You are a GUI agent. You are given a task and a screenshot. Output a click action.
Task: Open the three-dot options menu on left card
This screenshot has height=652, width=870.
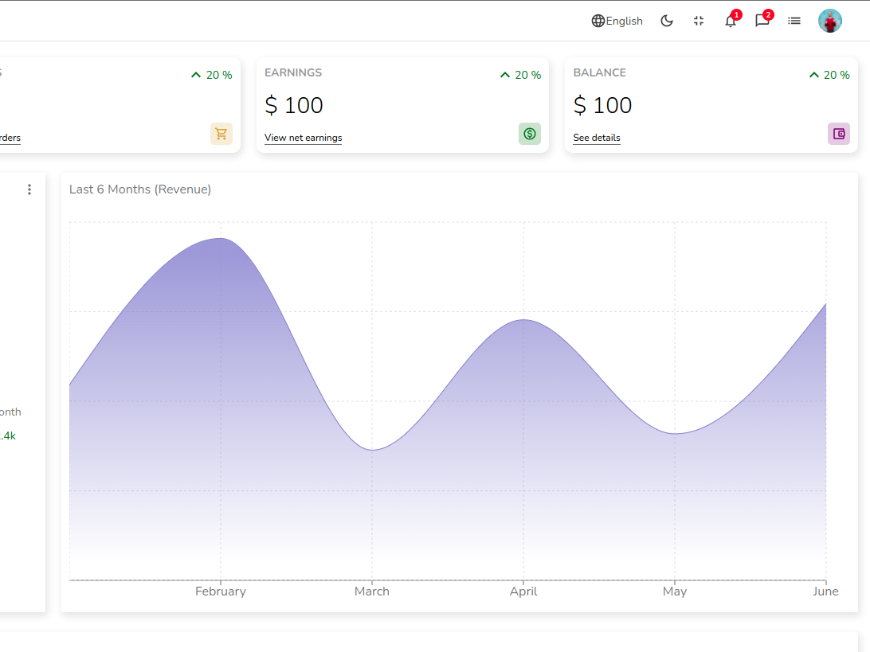tap(29, 189)
